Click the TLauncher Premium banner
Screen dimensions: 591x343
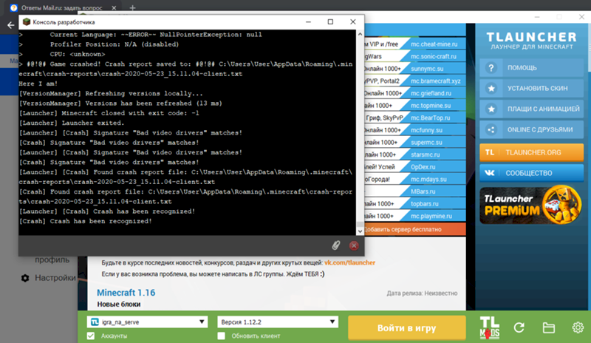[530, 205]
